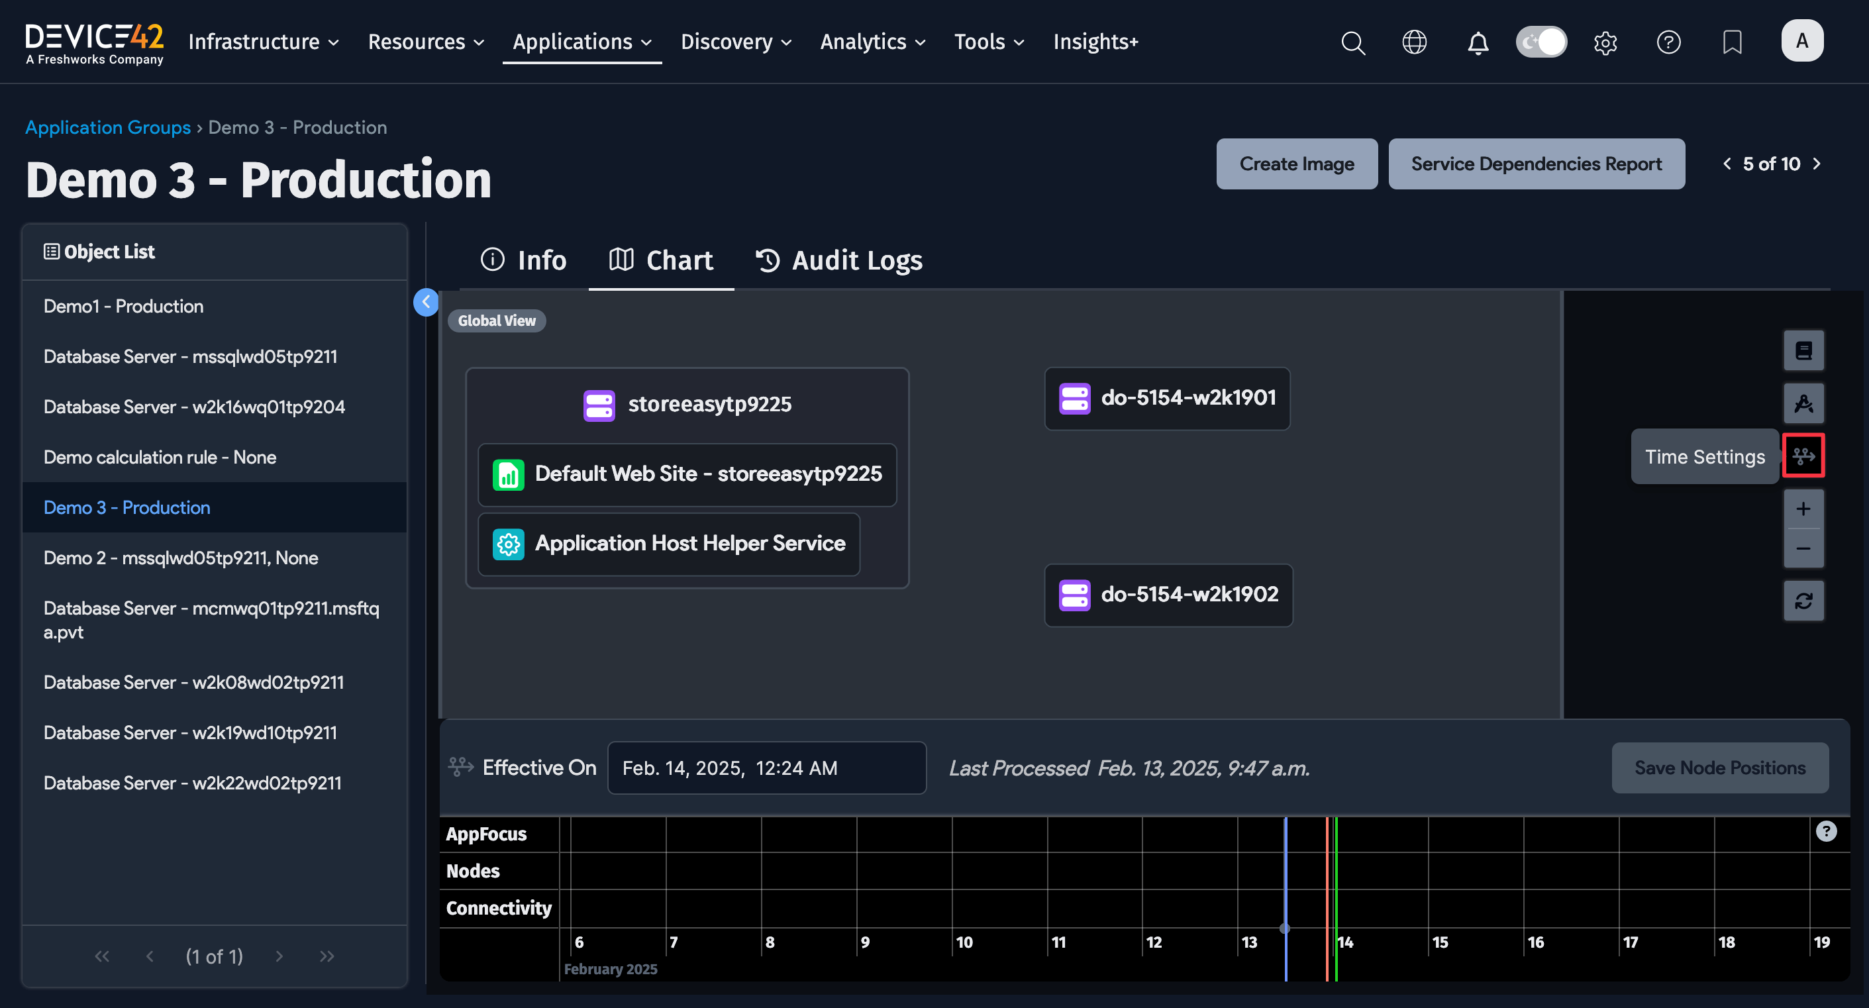Collapse the Object List panel arrow
1869x1008 pixels.
click(426, 302)
